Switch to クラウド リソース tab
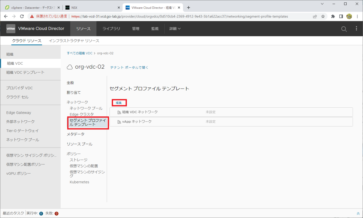Image resolution: width=363 pixels, height=218 pixels. click(x=27, y=41)
